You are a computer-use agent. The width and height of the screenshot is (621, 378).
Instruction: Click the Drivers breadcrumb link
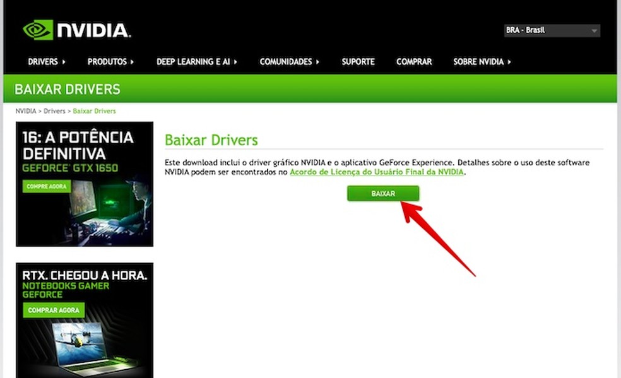point(54,111)
